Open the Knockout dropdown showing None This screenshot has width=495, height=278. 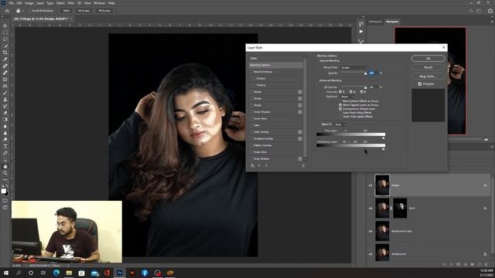click(x=347, y=97)
